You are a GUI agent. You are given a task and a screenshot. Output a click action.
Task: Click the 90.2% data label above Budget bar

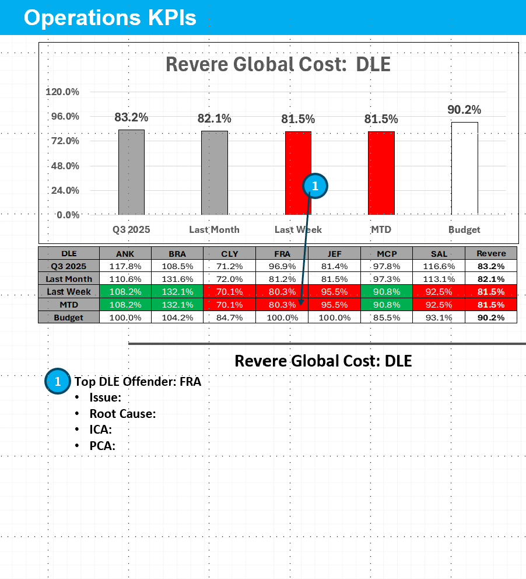(x=464, y=110)
